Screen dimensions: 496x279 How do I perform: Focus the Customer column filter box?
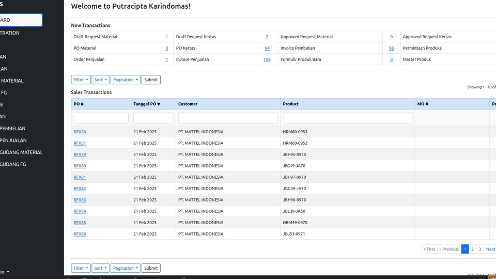(228, 118)
